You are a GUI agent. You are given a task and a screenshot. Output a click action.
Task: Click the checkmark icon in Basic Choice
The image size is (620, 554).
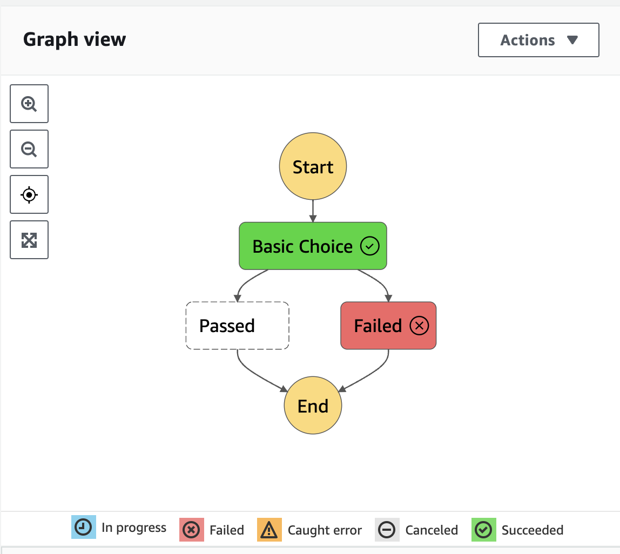click(x=370, y=247)
